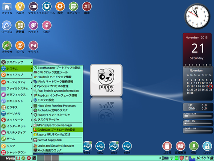Open Htop View Running Processes
Viewport: 214px width, 161px height.
click(58, 106)
